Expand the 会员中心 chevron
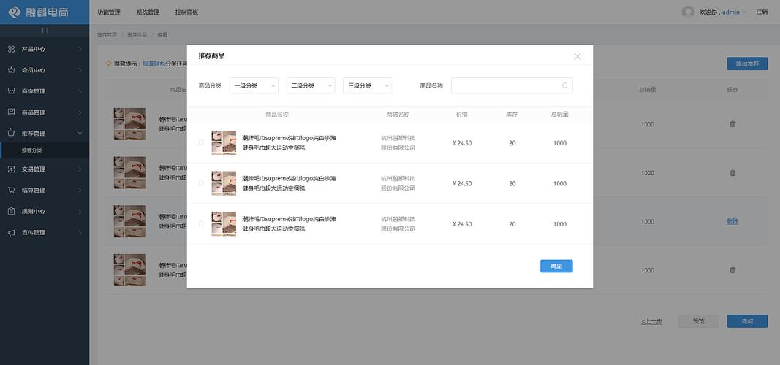Viewport: 780px width, 365px height. coord(80,70)
